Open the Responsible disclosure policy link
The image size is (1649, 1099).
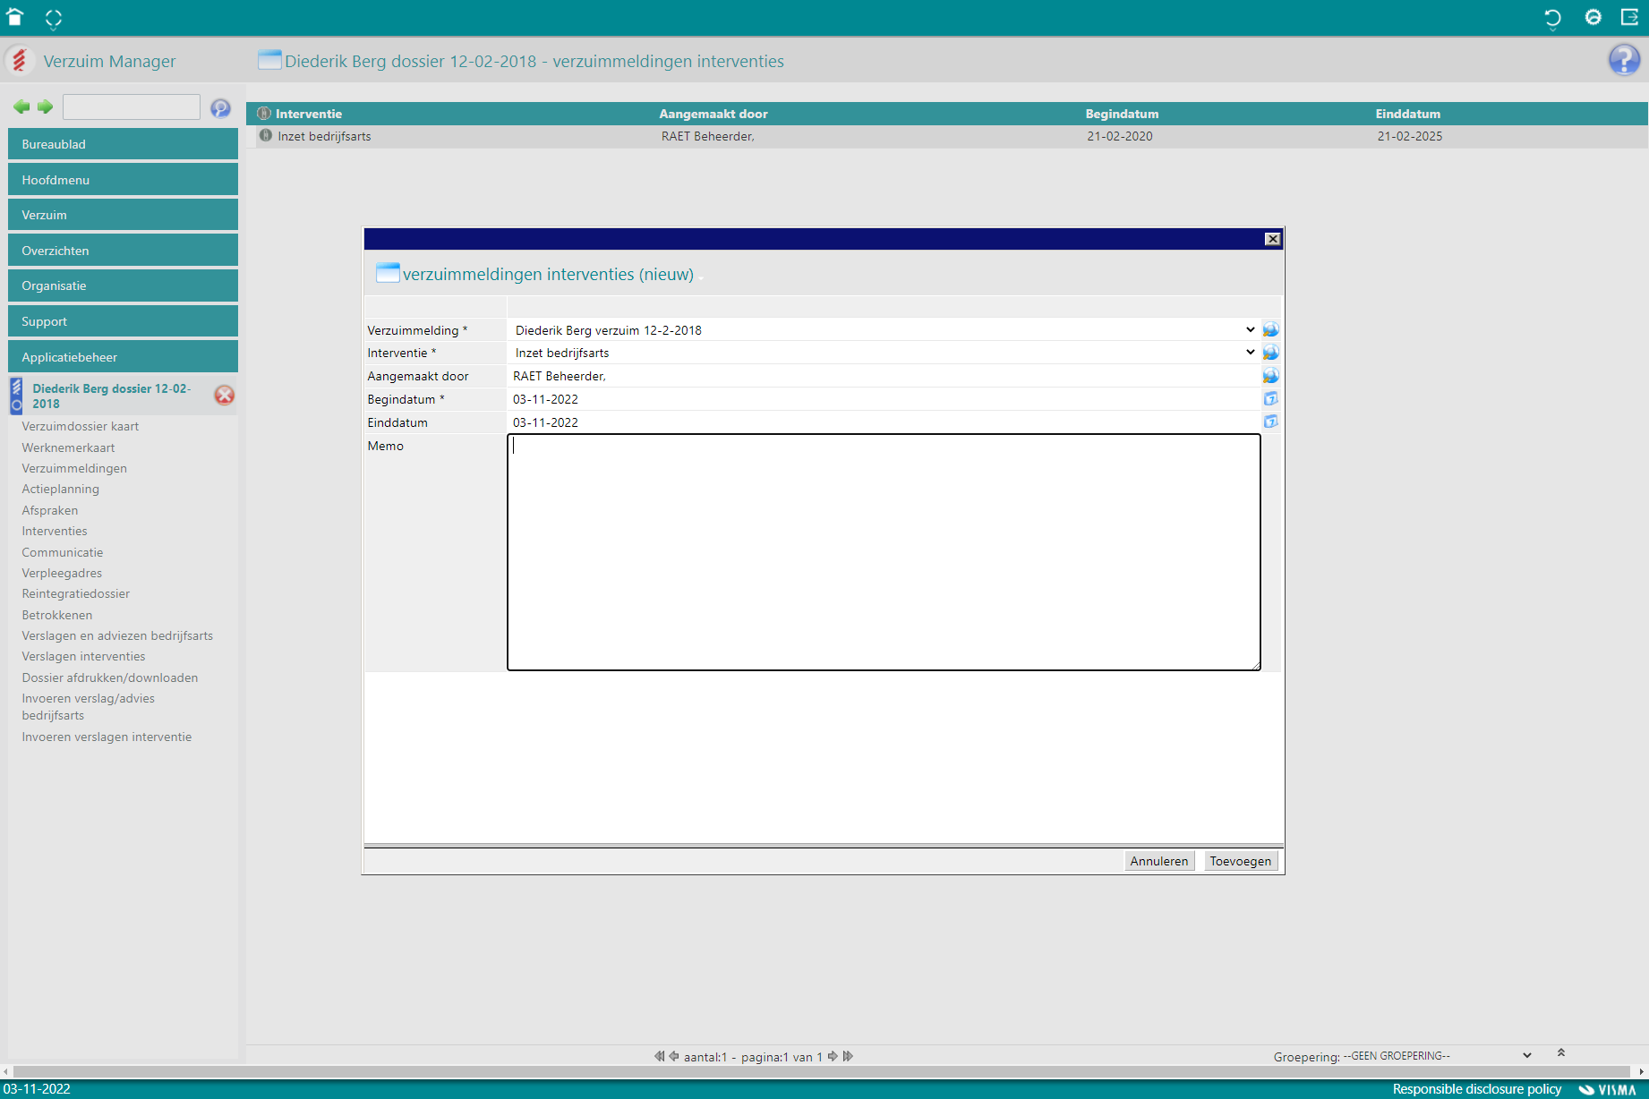(1476, 1089)
